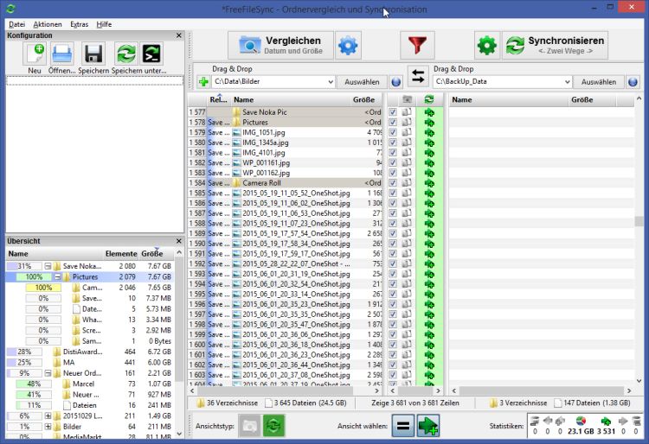Click the FreeFileSync title bar icon
The width and height of the screenshot is (649, 444).
pos(11,9)
